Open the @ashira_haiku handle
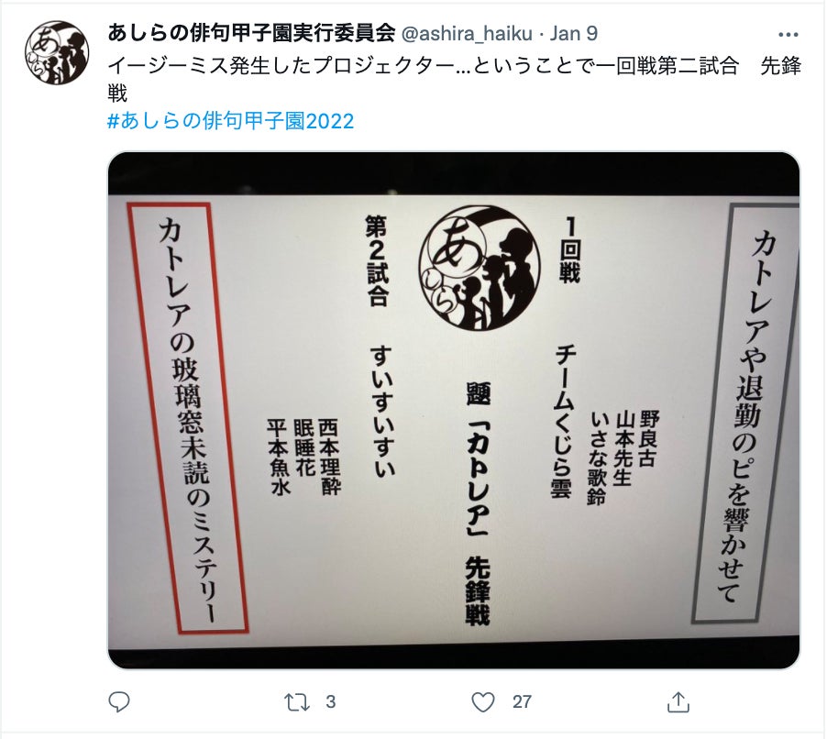827x739 pixels. (x=467, y=33)
